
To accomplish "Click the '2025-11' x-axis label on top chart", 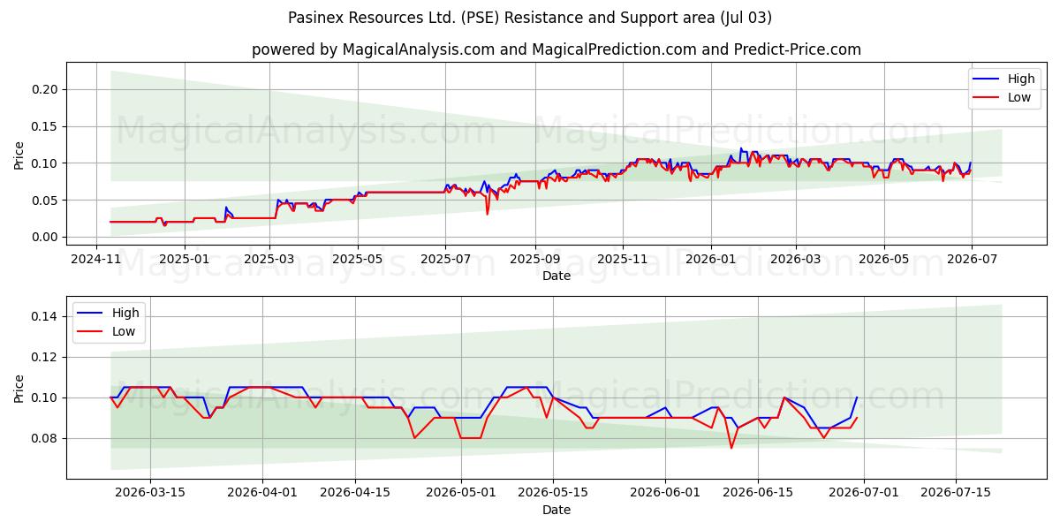I will [623, 259].
